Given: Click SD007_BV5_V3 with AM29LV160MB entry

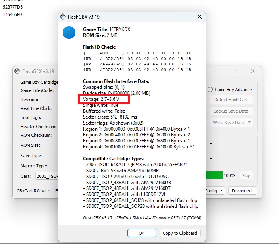Looking at the screenshot, I should point(121,171).
